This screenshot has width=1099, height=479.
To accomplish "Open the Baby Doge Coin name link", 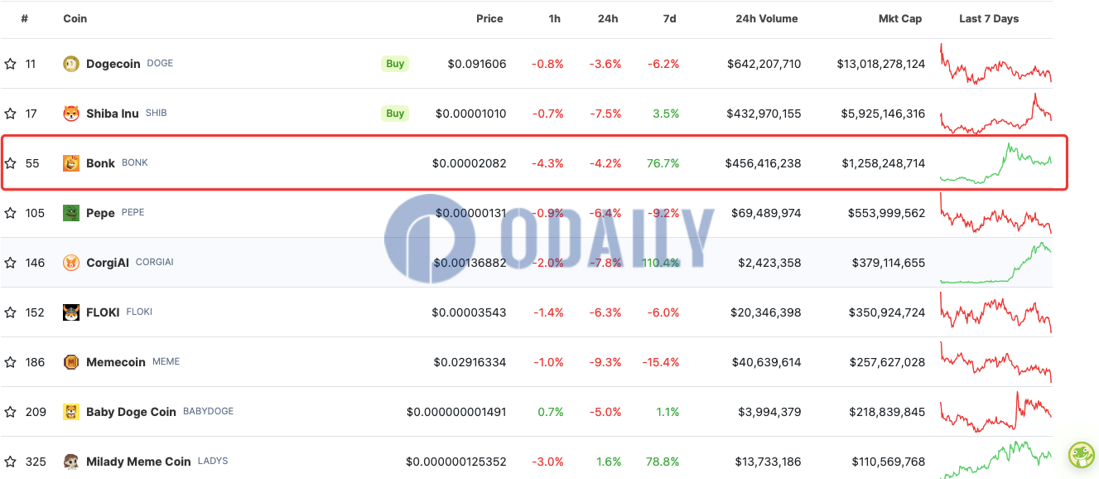I will (131, 412).
